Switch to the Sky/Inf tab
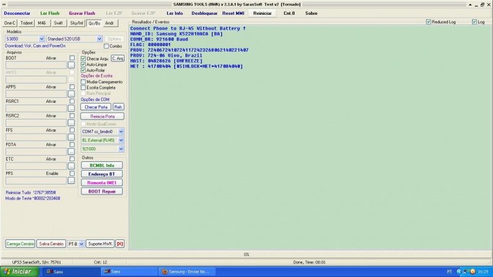The height and width of the screenshot is (277, 493). pos(76,23)
